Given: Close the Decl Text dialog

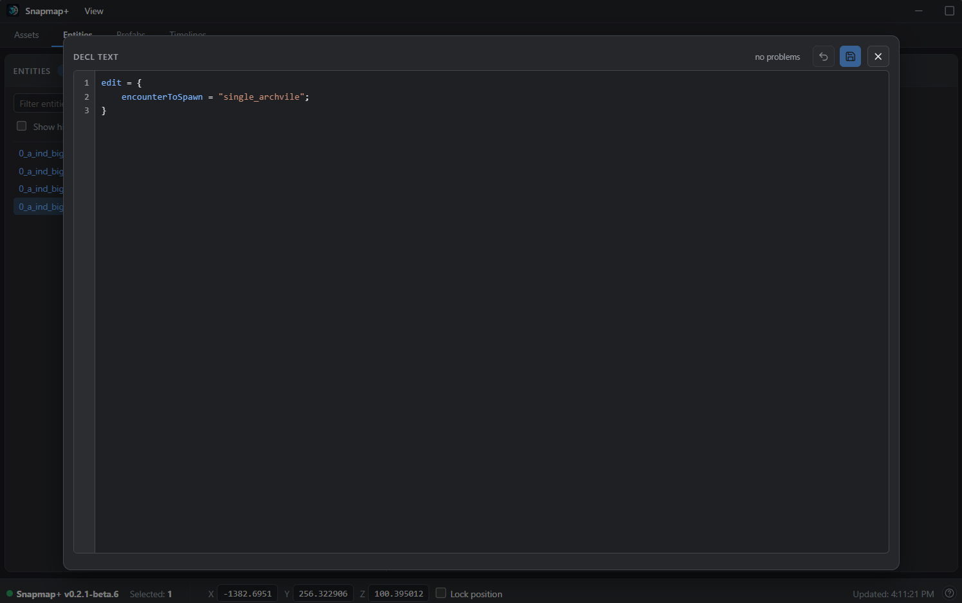Looking at the screenshot, I should [x=878, y=57].
